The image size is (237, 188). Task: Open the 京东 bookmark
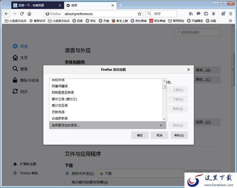[90, 21]
